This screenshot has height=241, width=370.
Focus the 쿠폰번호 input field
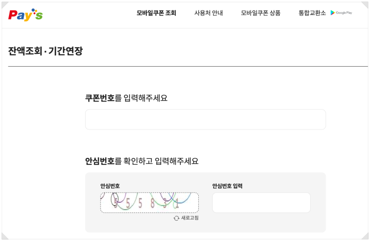click(x=205, y=120)
